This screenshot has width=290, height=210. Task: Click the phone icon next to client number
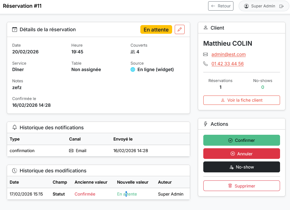(x=206, y=64)
